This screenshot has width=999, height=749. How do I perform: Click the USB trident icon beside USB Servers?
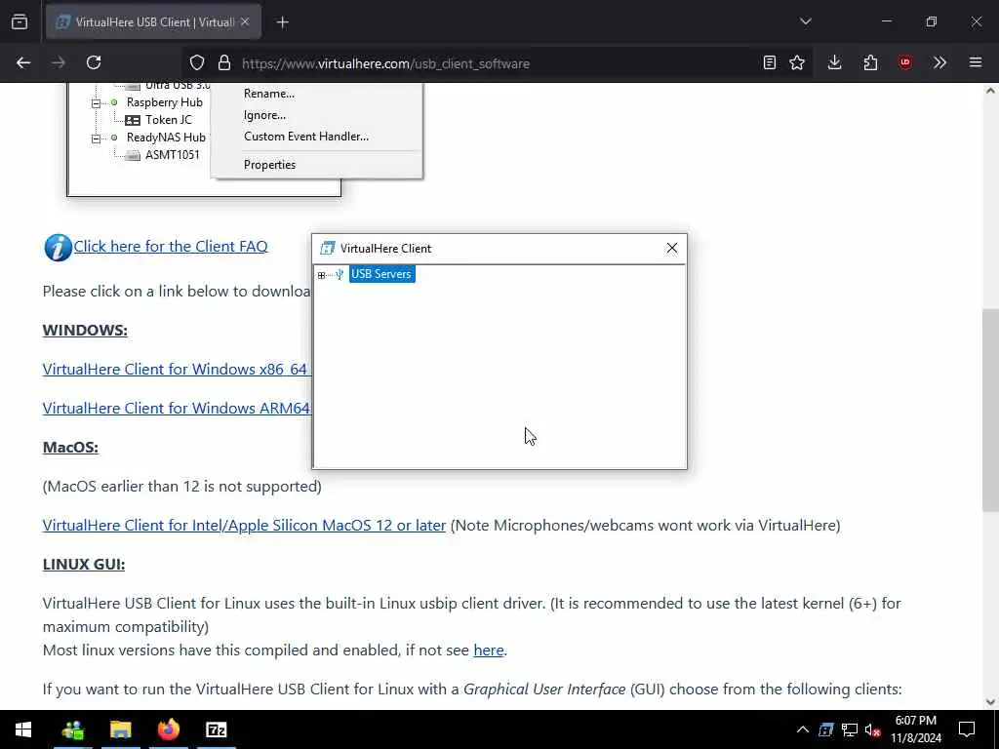coord(339,274)
